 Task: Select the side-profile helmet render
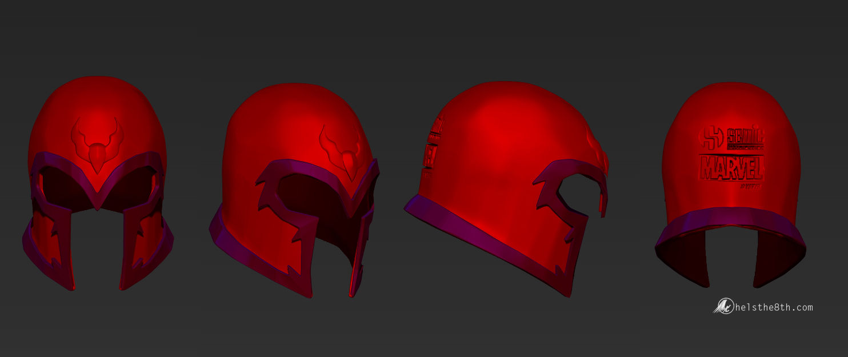(x=507, y=189)
